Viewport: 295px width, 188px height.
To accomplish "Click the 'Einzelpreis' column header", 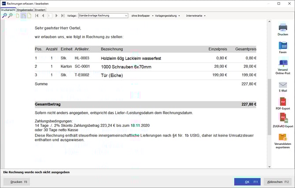I will point(218,49).
